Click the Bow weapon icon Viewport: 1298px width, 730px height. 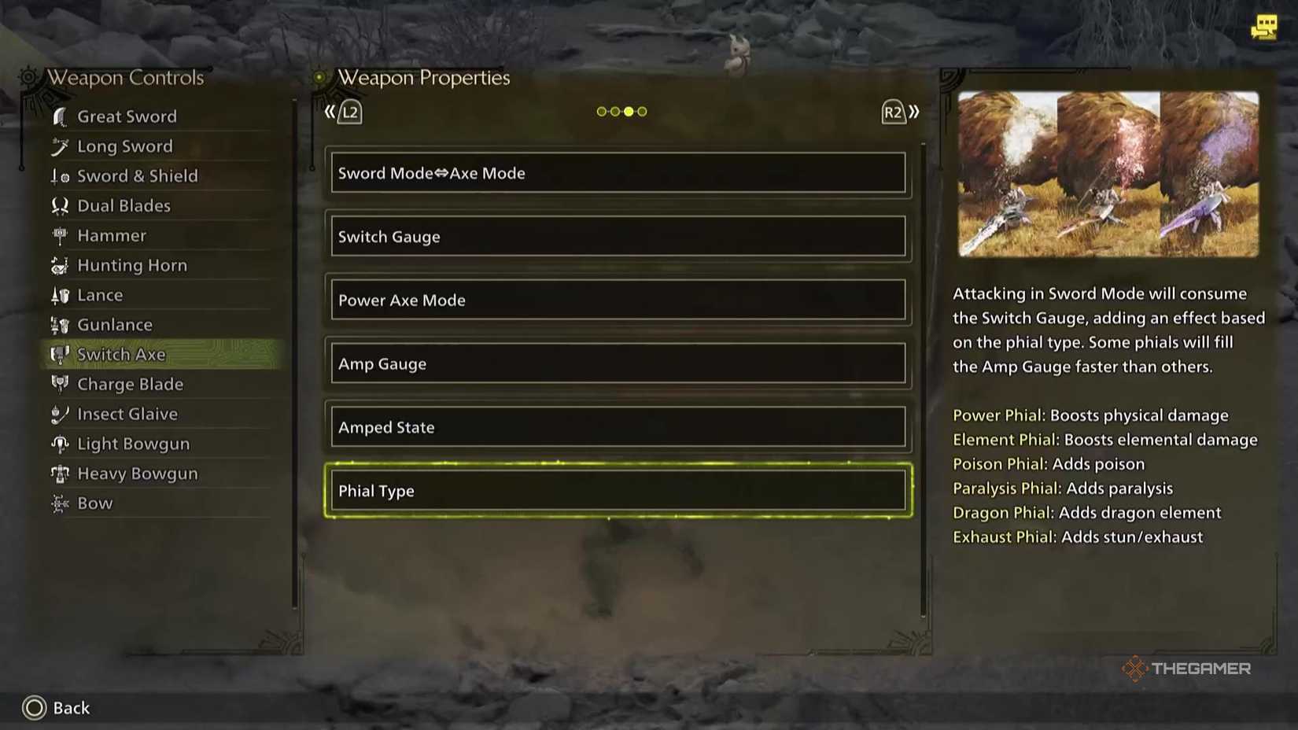[60, 503]
